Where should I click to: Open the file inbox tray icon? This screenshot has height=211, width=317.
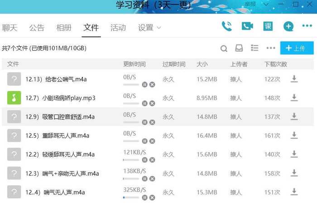[239, 48]
